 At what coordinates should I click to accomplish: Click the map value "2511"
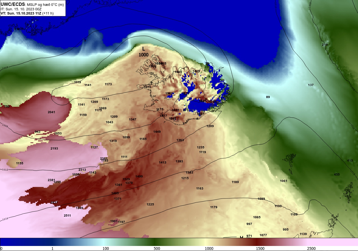pos(67,216)
